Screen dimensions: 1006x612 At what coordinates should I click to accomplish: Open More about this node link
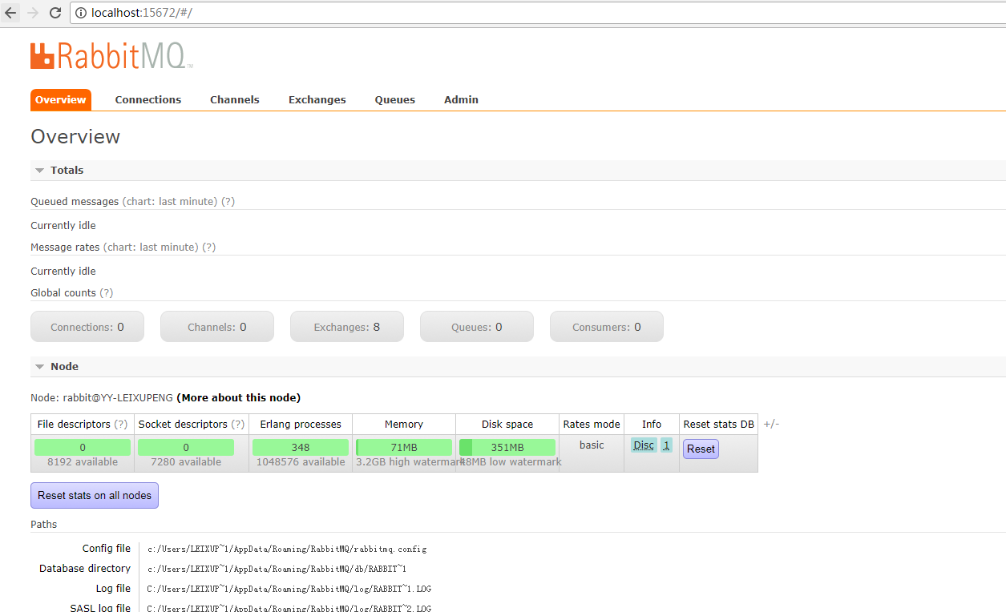(x=239, y=398)
